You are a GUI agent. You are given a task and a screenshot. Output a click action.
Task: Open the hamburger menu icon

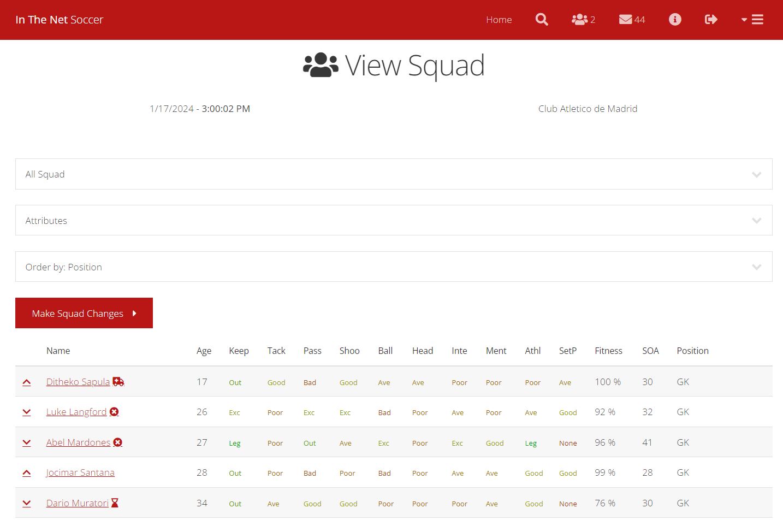pyautogui.click(x=757, y=20)
